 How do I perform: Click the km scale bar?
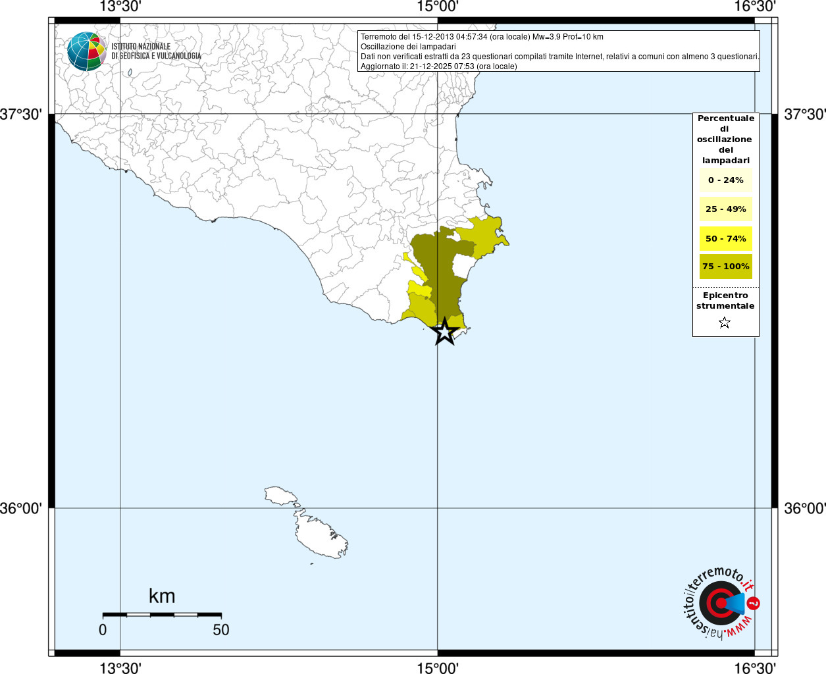click(162, 615)
